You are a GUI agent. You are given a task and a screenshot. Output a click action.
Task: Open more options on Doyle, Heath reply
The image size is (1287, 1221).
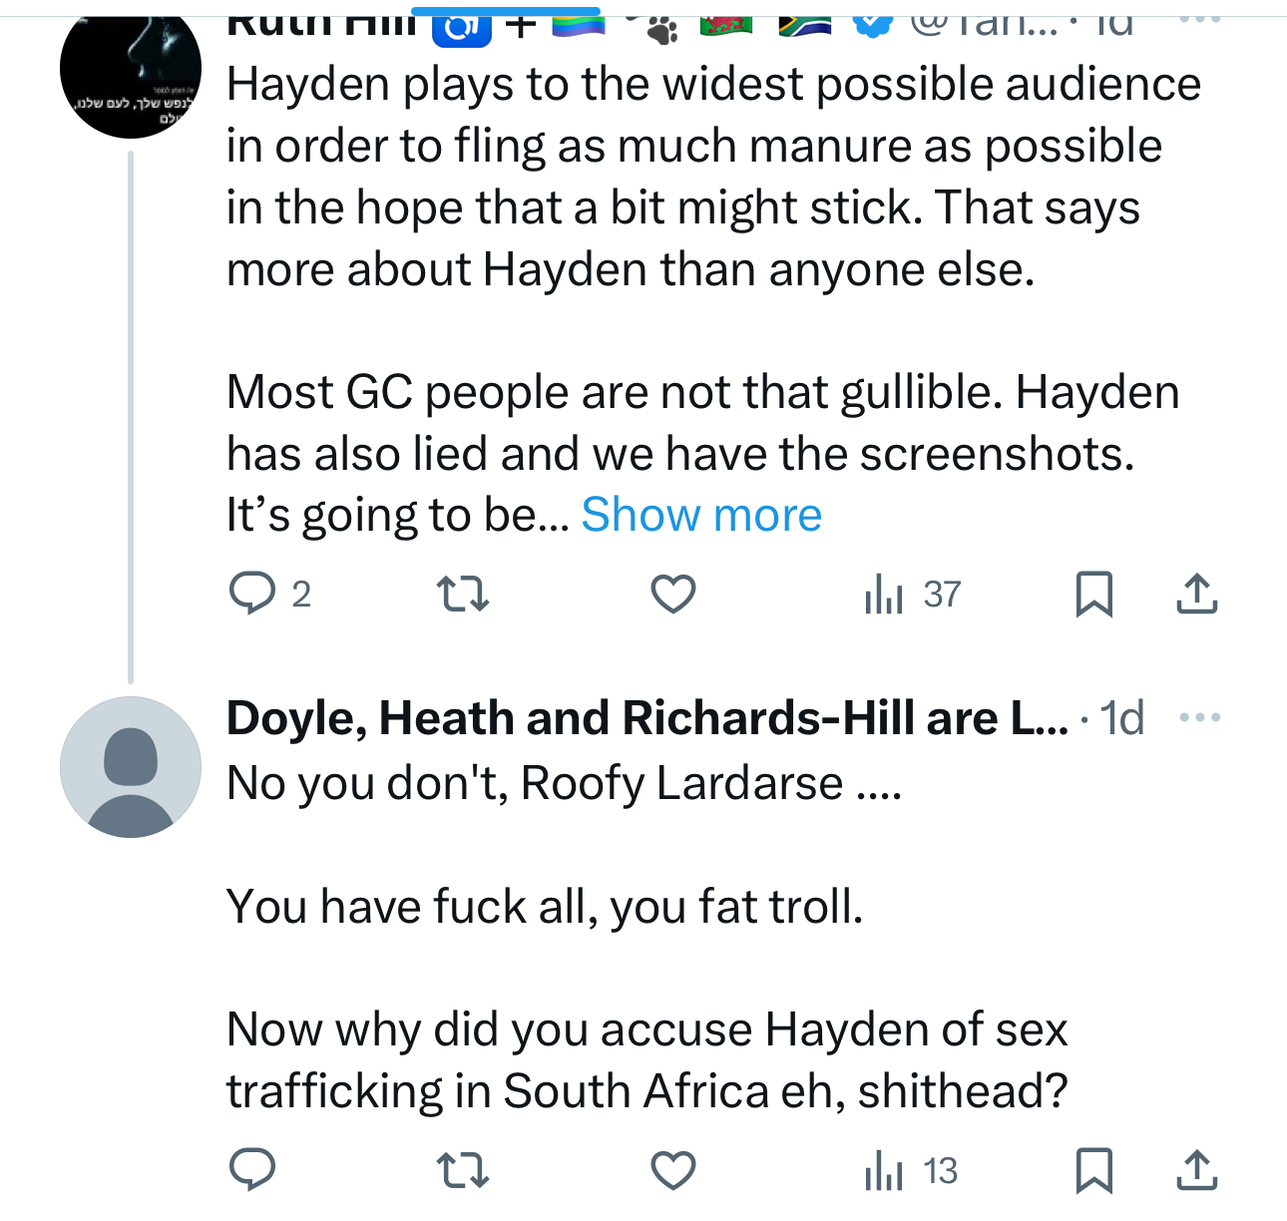[1199, 717]
